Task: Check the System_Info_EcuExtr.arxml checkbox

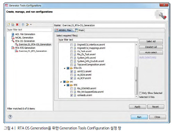Action: [x=71, y=61]
